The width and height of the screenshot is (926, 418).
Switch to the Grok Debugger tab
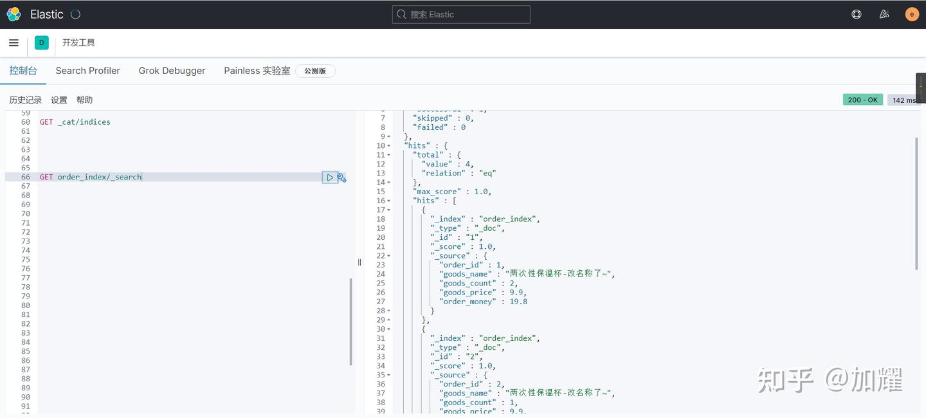tap(172, 71)
